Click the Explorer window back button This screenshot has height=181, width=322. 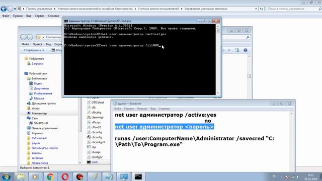23,37
